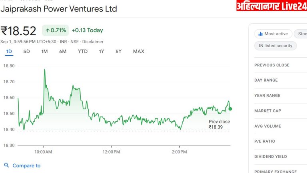Click the Compare to link
Viewport: 307px width, 173px height.
[x=26, y=165]
